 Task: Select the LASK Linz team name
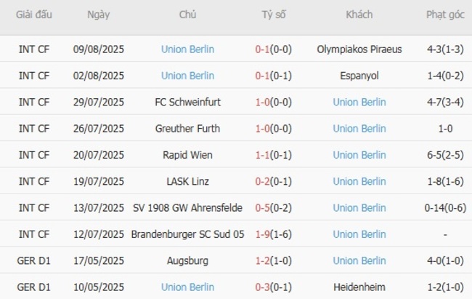point(187,182)
